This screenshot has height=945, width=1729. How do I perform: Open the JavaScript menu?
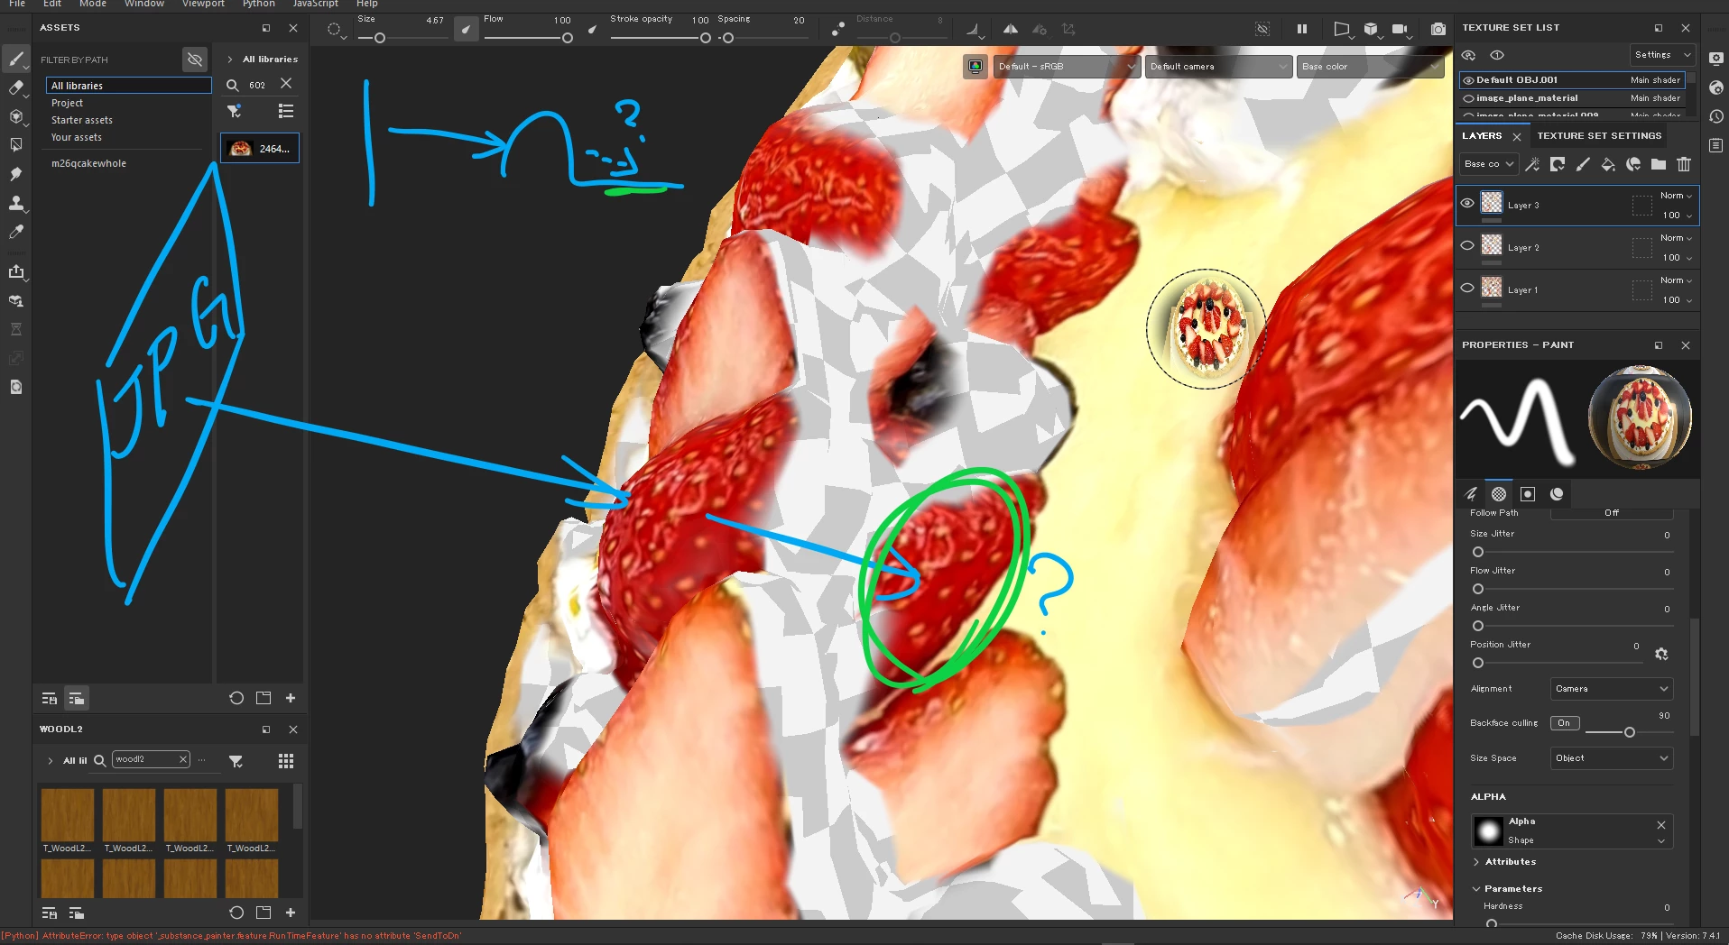[x=315, y=4]
